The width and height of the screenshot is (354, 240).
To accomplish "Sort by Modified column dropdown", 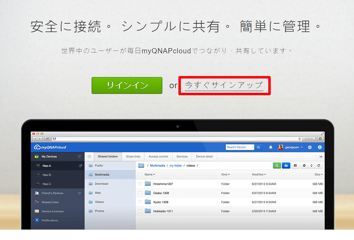I will (259, 174).
